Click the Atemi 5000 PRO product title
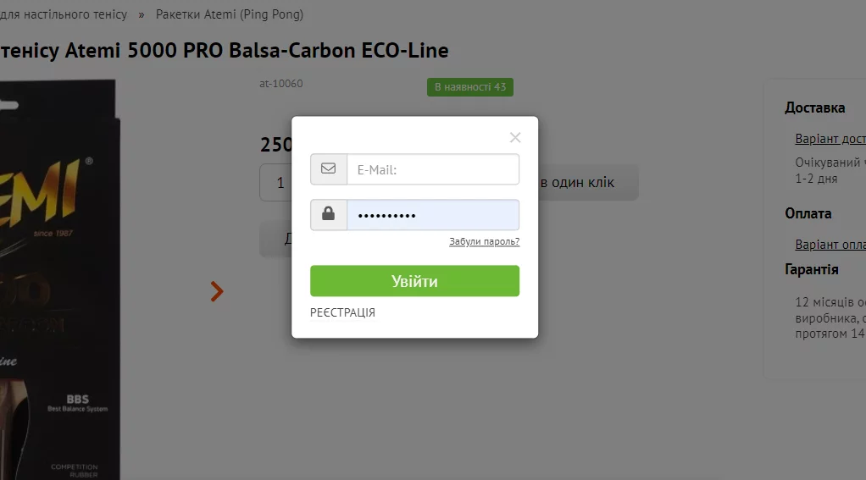The width and height of the screenshot is (866, 480). tap(224, 50)
